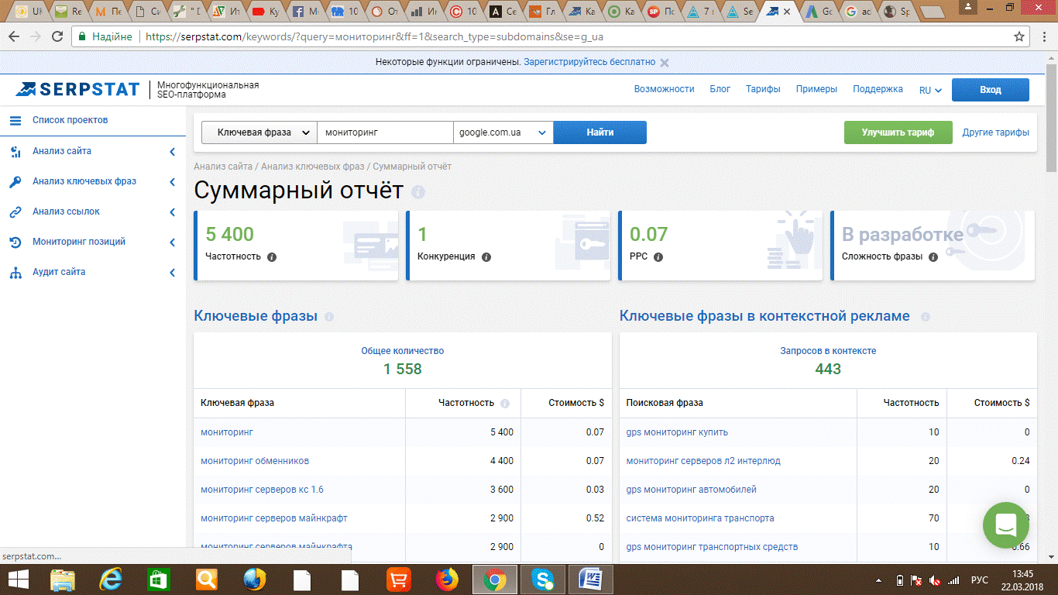Expand the Мониторинг позиций sidebar section
The image size is (1058, 595).
click(x=173, y=242)
